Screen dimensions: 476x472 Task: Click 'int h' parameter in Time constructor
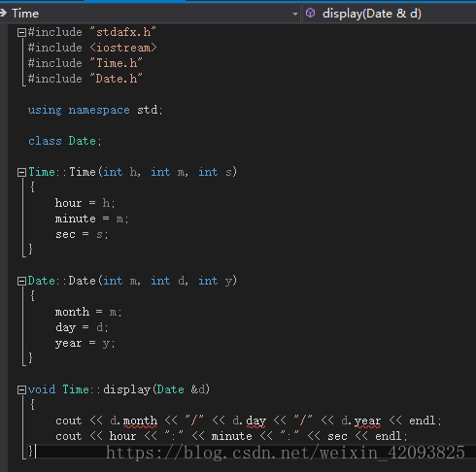(x=120, y=172)
